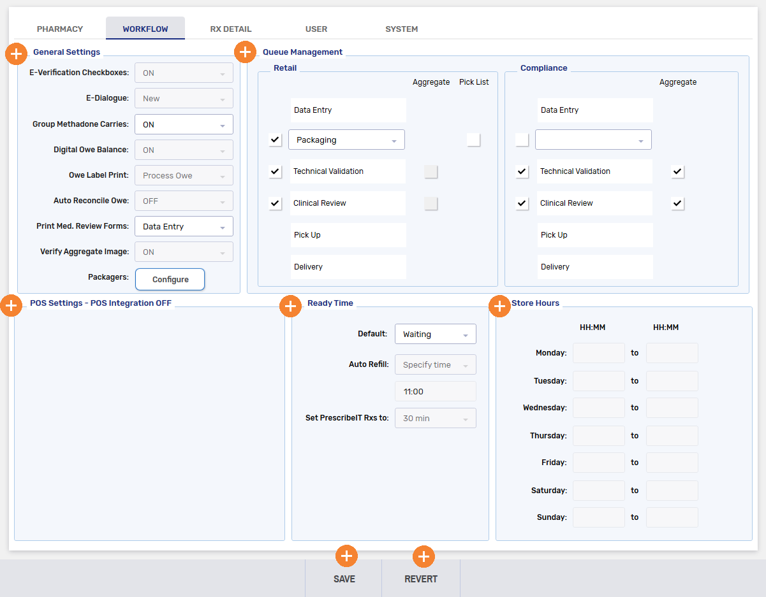The width and height of the screenshot is (766, 597).
Task: Open the Group Methadone Carries dropdown
Action: pos(184,124)
